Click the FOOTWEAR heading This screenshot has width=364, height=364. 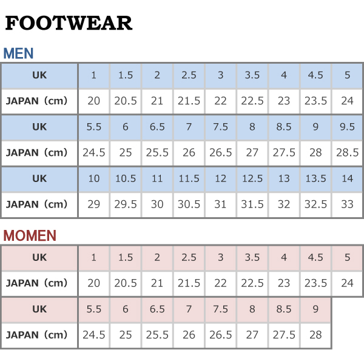[x=69, y=23]
